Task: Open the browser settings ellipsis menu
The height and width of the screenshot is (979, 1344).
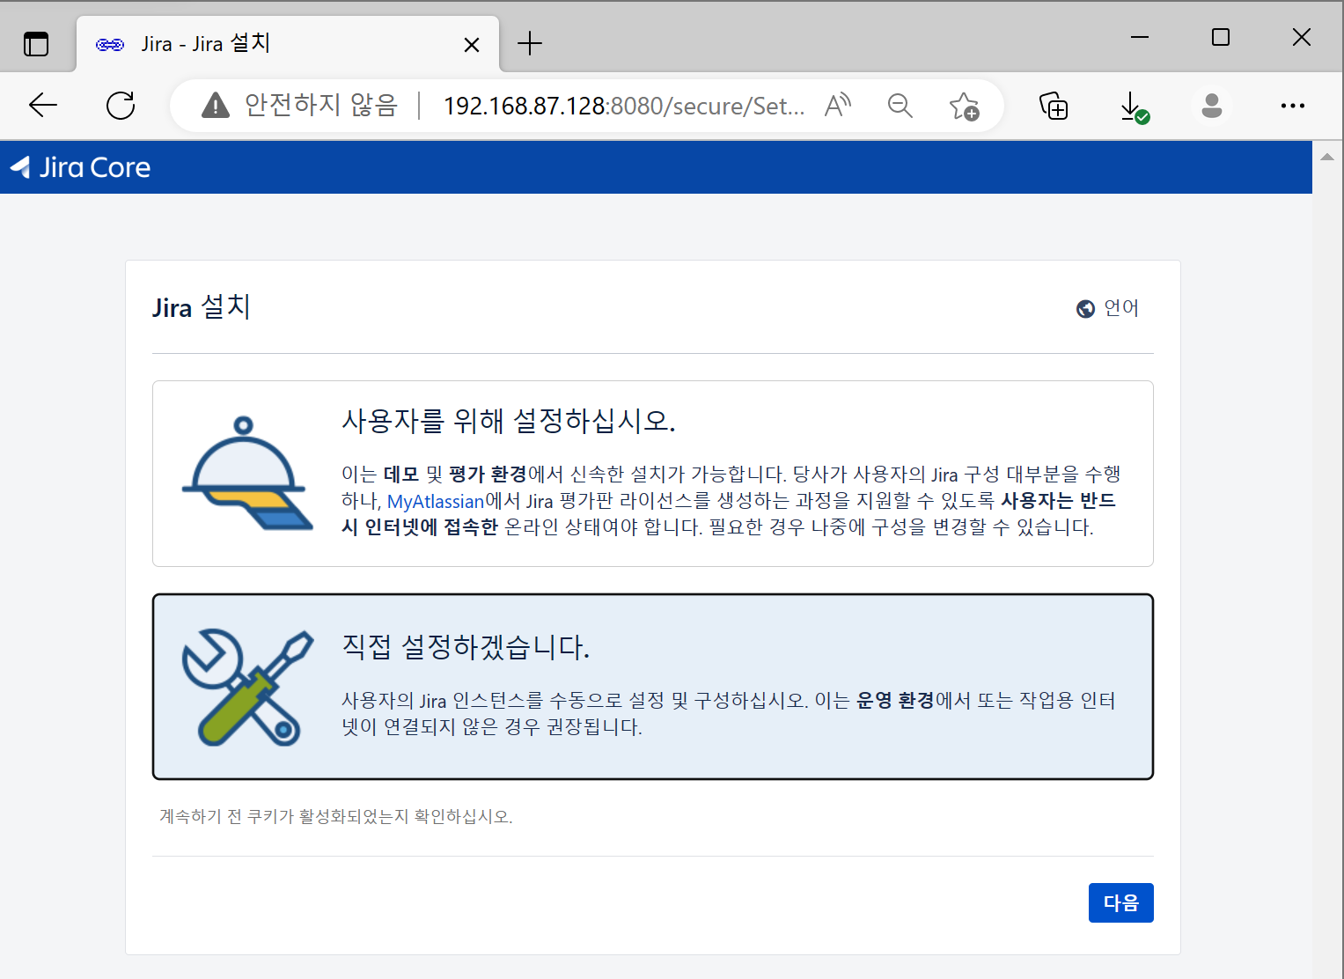Action: (1293, 106)
